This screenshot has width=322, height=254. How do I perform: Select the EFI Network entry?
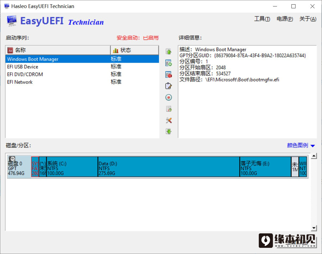82,82
